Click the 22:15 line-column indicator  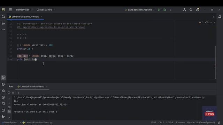tap(153, 123)
